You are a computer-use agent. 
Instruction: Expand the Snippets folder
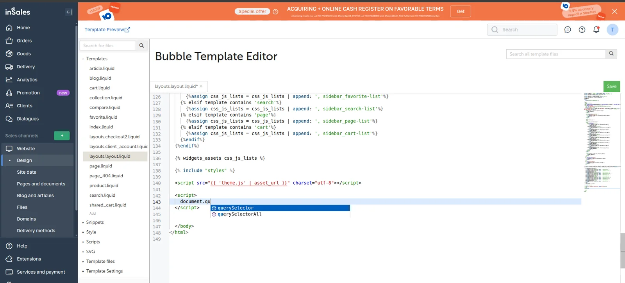83,222
